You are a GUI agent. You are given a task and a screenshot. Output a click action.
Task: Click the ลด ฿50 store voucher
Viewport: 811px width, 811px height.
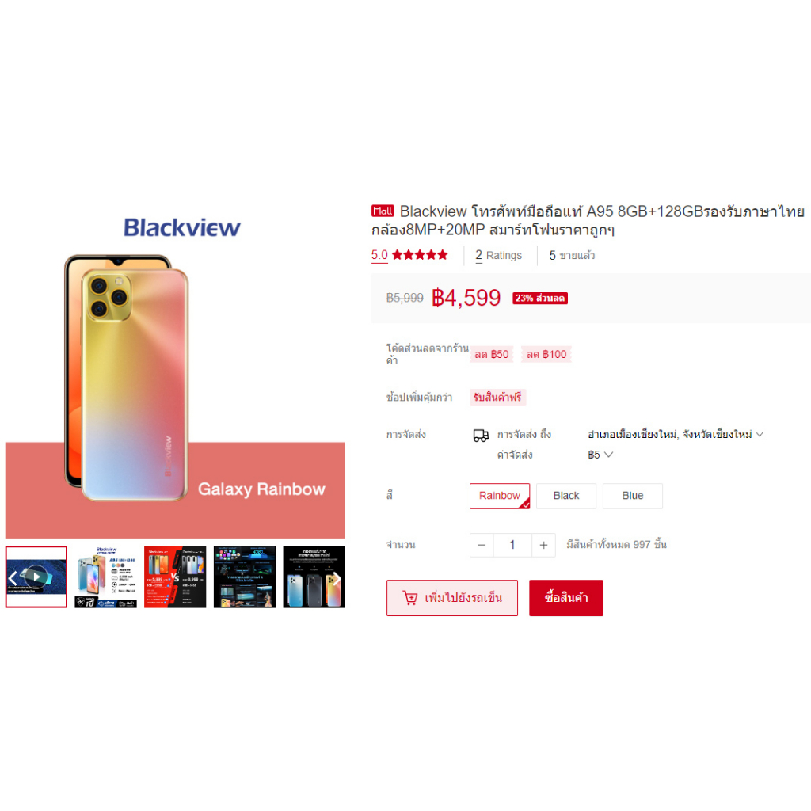[x=491, y=354]
